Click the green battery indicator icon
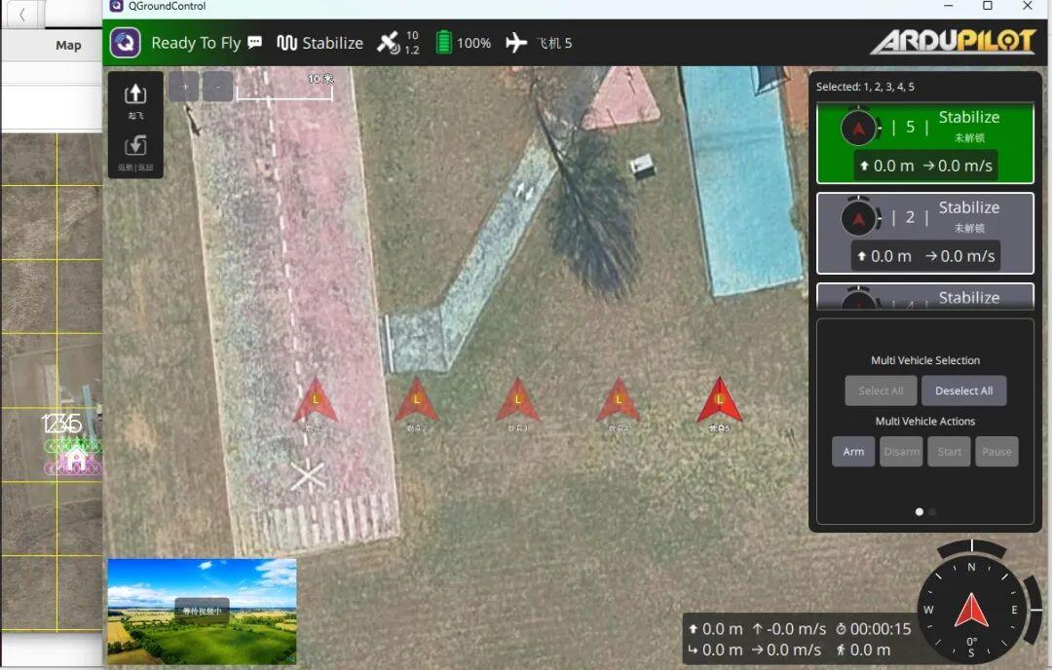Viewport: 1052px width, 670px height. [443, 42]
